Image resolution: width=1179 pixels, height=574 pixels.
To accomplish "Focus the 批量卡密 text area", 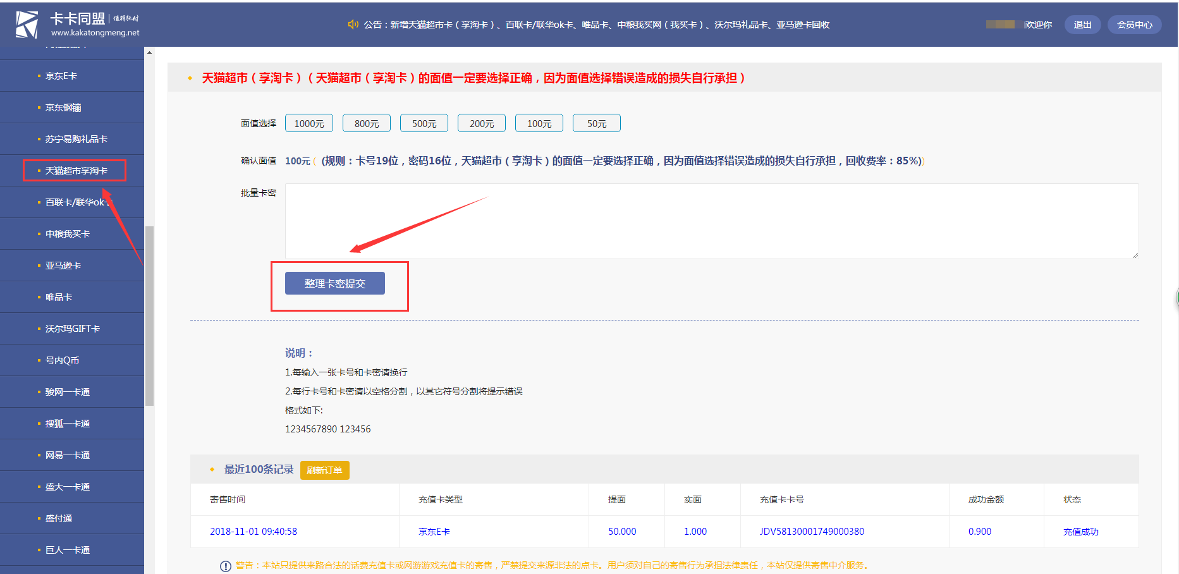I will tap(712, 221).
